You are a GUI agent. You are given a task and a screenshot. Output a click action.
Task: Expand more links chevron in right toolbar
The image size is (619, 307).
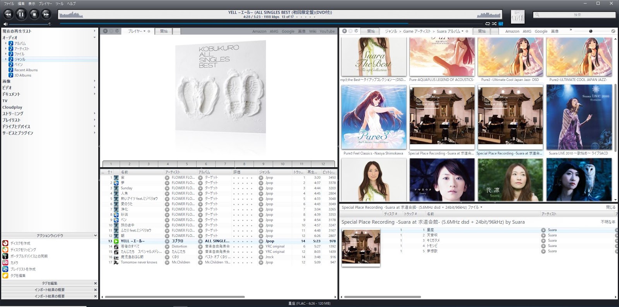(x=571, y=30)
